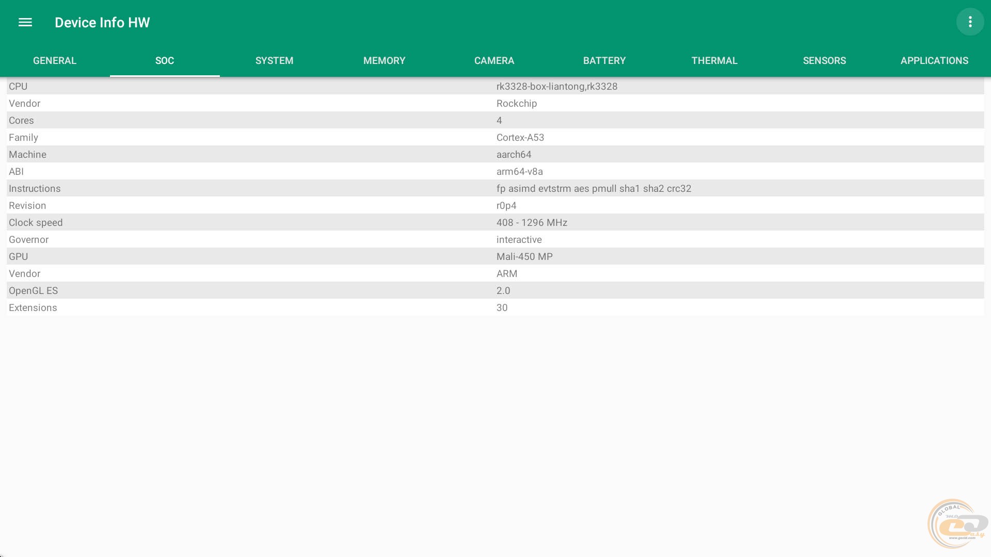This screenshot has width=991, height=557.
Task: Go to the MEMORY tab
Action: pos(384,61)
